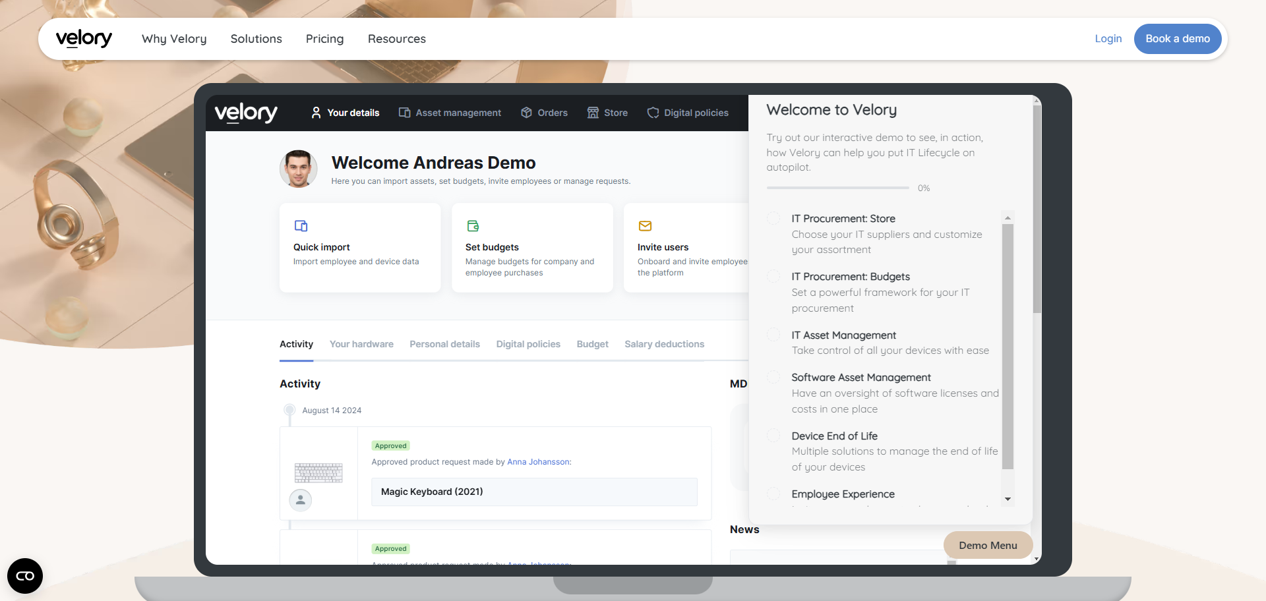The width and height of the screenshot is (1266, 601).
Task: Toggle Software Asset Management checklist circle
Action: tap(774, 377)
